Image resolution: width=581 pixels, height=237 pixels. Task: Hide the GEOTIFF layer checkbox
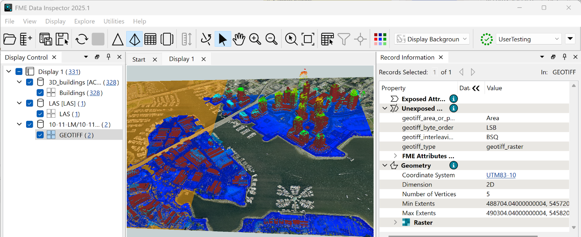point(40,135)
